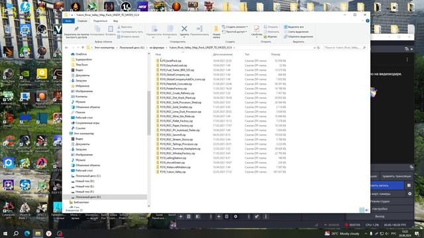Expand the Простой доступ dropdown

(235, 32)
